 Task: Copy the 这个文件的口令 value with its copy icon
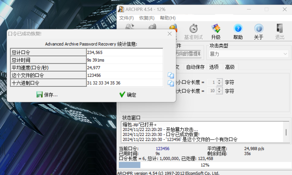coord(171,75)
